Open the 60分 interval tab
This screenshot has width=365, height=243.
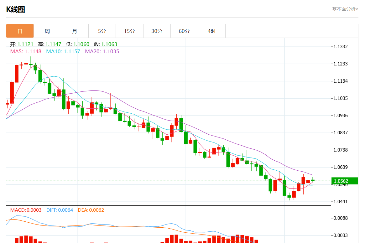click(184, 31)
